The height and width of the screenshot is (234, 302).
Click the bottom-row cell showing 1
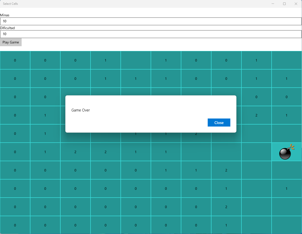coord(226,225)
